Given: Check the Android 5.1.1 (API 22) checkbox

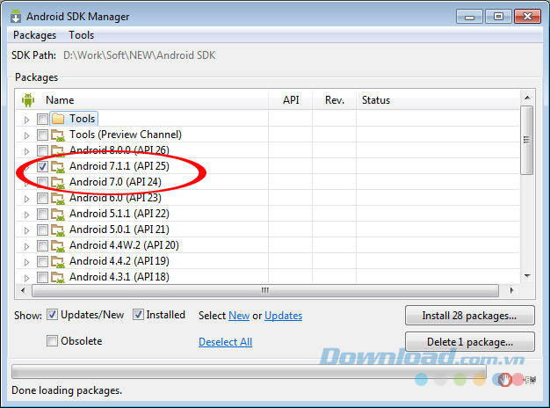Looking at the screenshot, I should 42,214.
